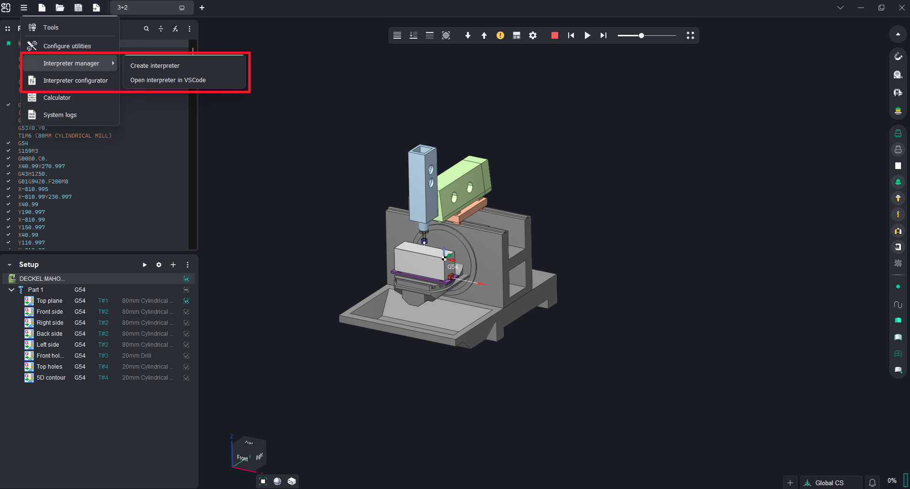This screenshot has height=489, width=910.
Task: Open simulation settings gear icon
Action: coord(533,35)
